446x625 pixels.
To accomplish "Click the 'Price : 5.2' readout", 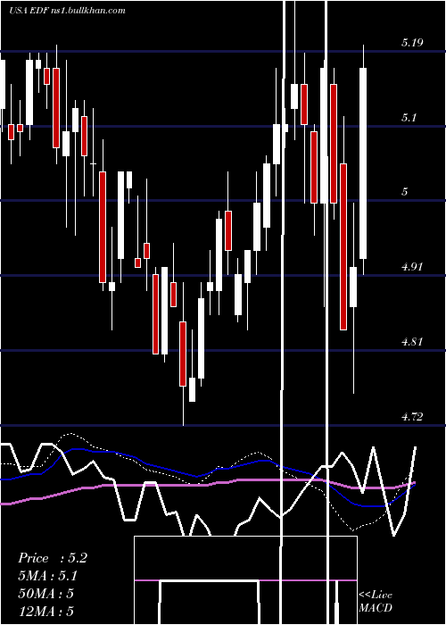I will click(x=52, y=558).
